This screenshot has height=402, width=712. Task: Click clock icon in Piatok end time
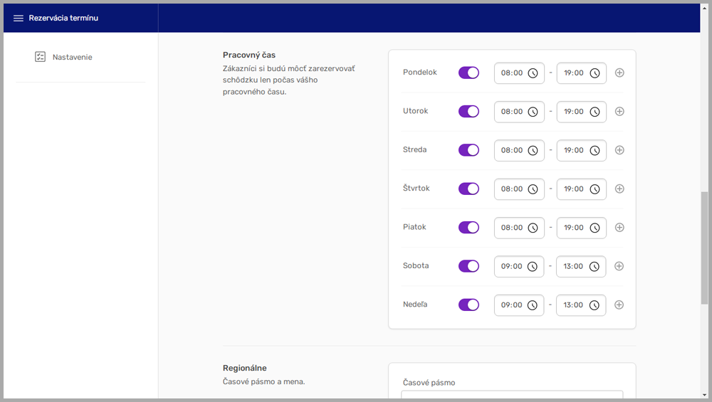point(595,228)
